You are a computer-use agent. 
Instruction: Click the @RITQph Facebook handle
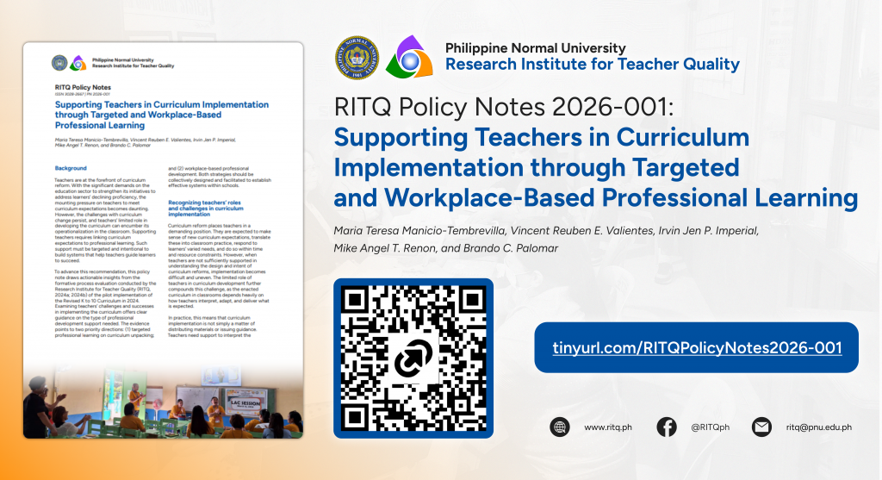pyautogui.click(x=710, y=427)
